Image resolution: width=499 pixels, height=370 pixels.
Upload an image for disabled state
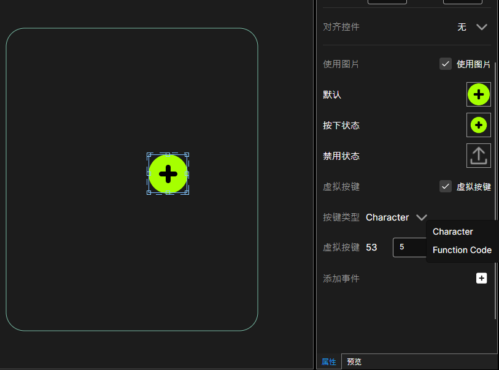(x=478, y=156)
